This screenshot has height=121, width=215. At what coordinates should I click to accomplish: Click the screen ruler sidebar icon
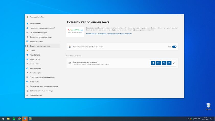click(27, 73)
